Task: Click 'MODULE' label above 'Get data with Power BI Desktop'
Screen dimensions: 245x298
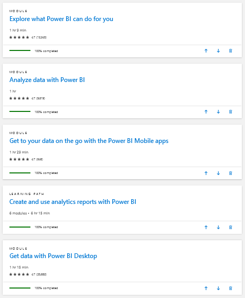Action: click(x=18, y=249)
